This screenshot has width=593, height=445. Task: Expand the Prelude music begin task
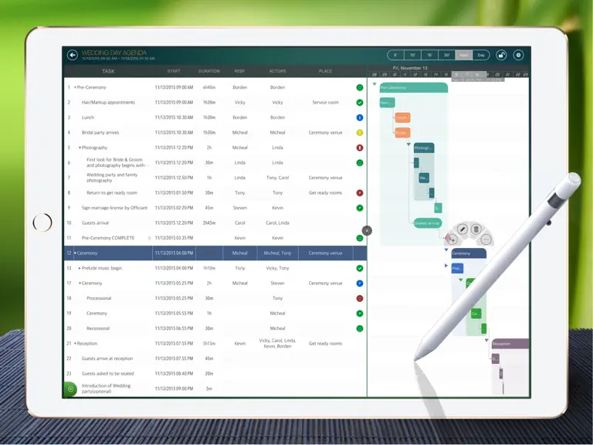(x=80, y=268)
